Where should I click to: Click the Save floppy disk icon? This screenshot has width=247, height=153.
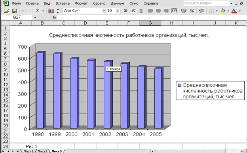point(15,11)
